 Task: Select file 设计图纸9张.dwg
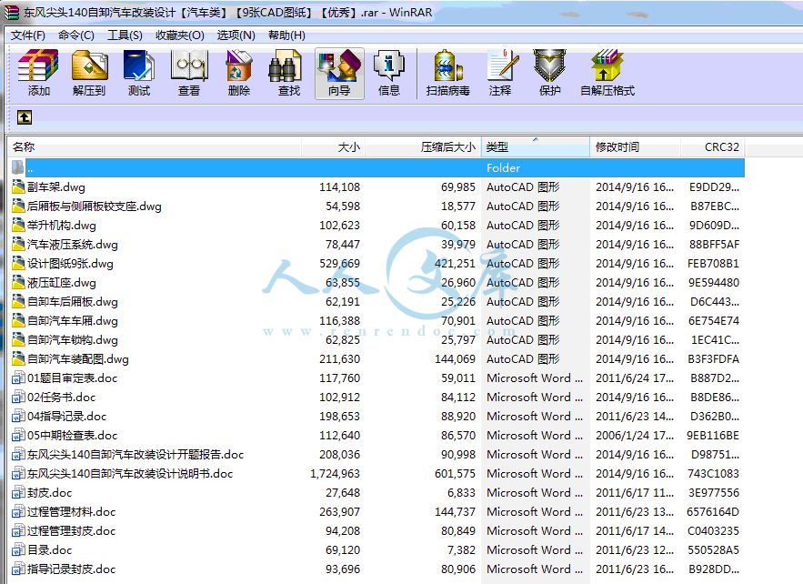(x=70, y=263)
